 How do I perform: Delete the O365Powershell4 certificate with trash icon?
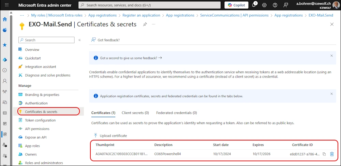pyautogui.click(x=332, y=154)
